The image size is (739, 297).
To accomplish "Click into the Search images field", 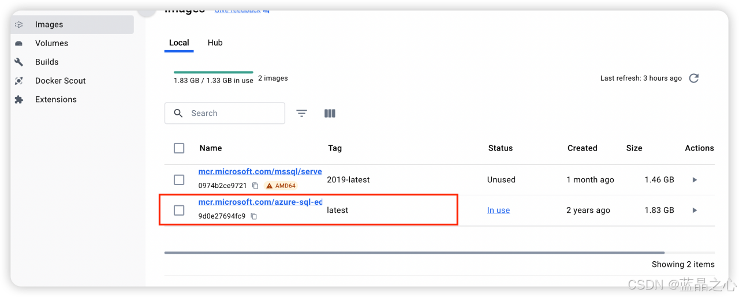I will click(x=225, y=113).
